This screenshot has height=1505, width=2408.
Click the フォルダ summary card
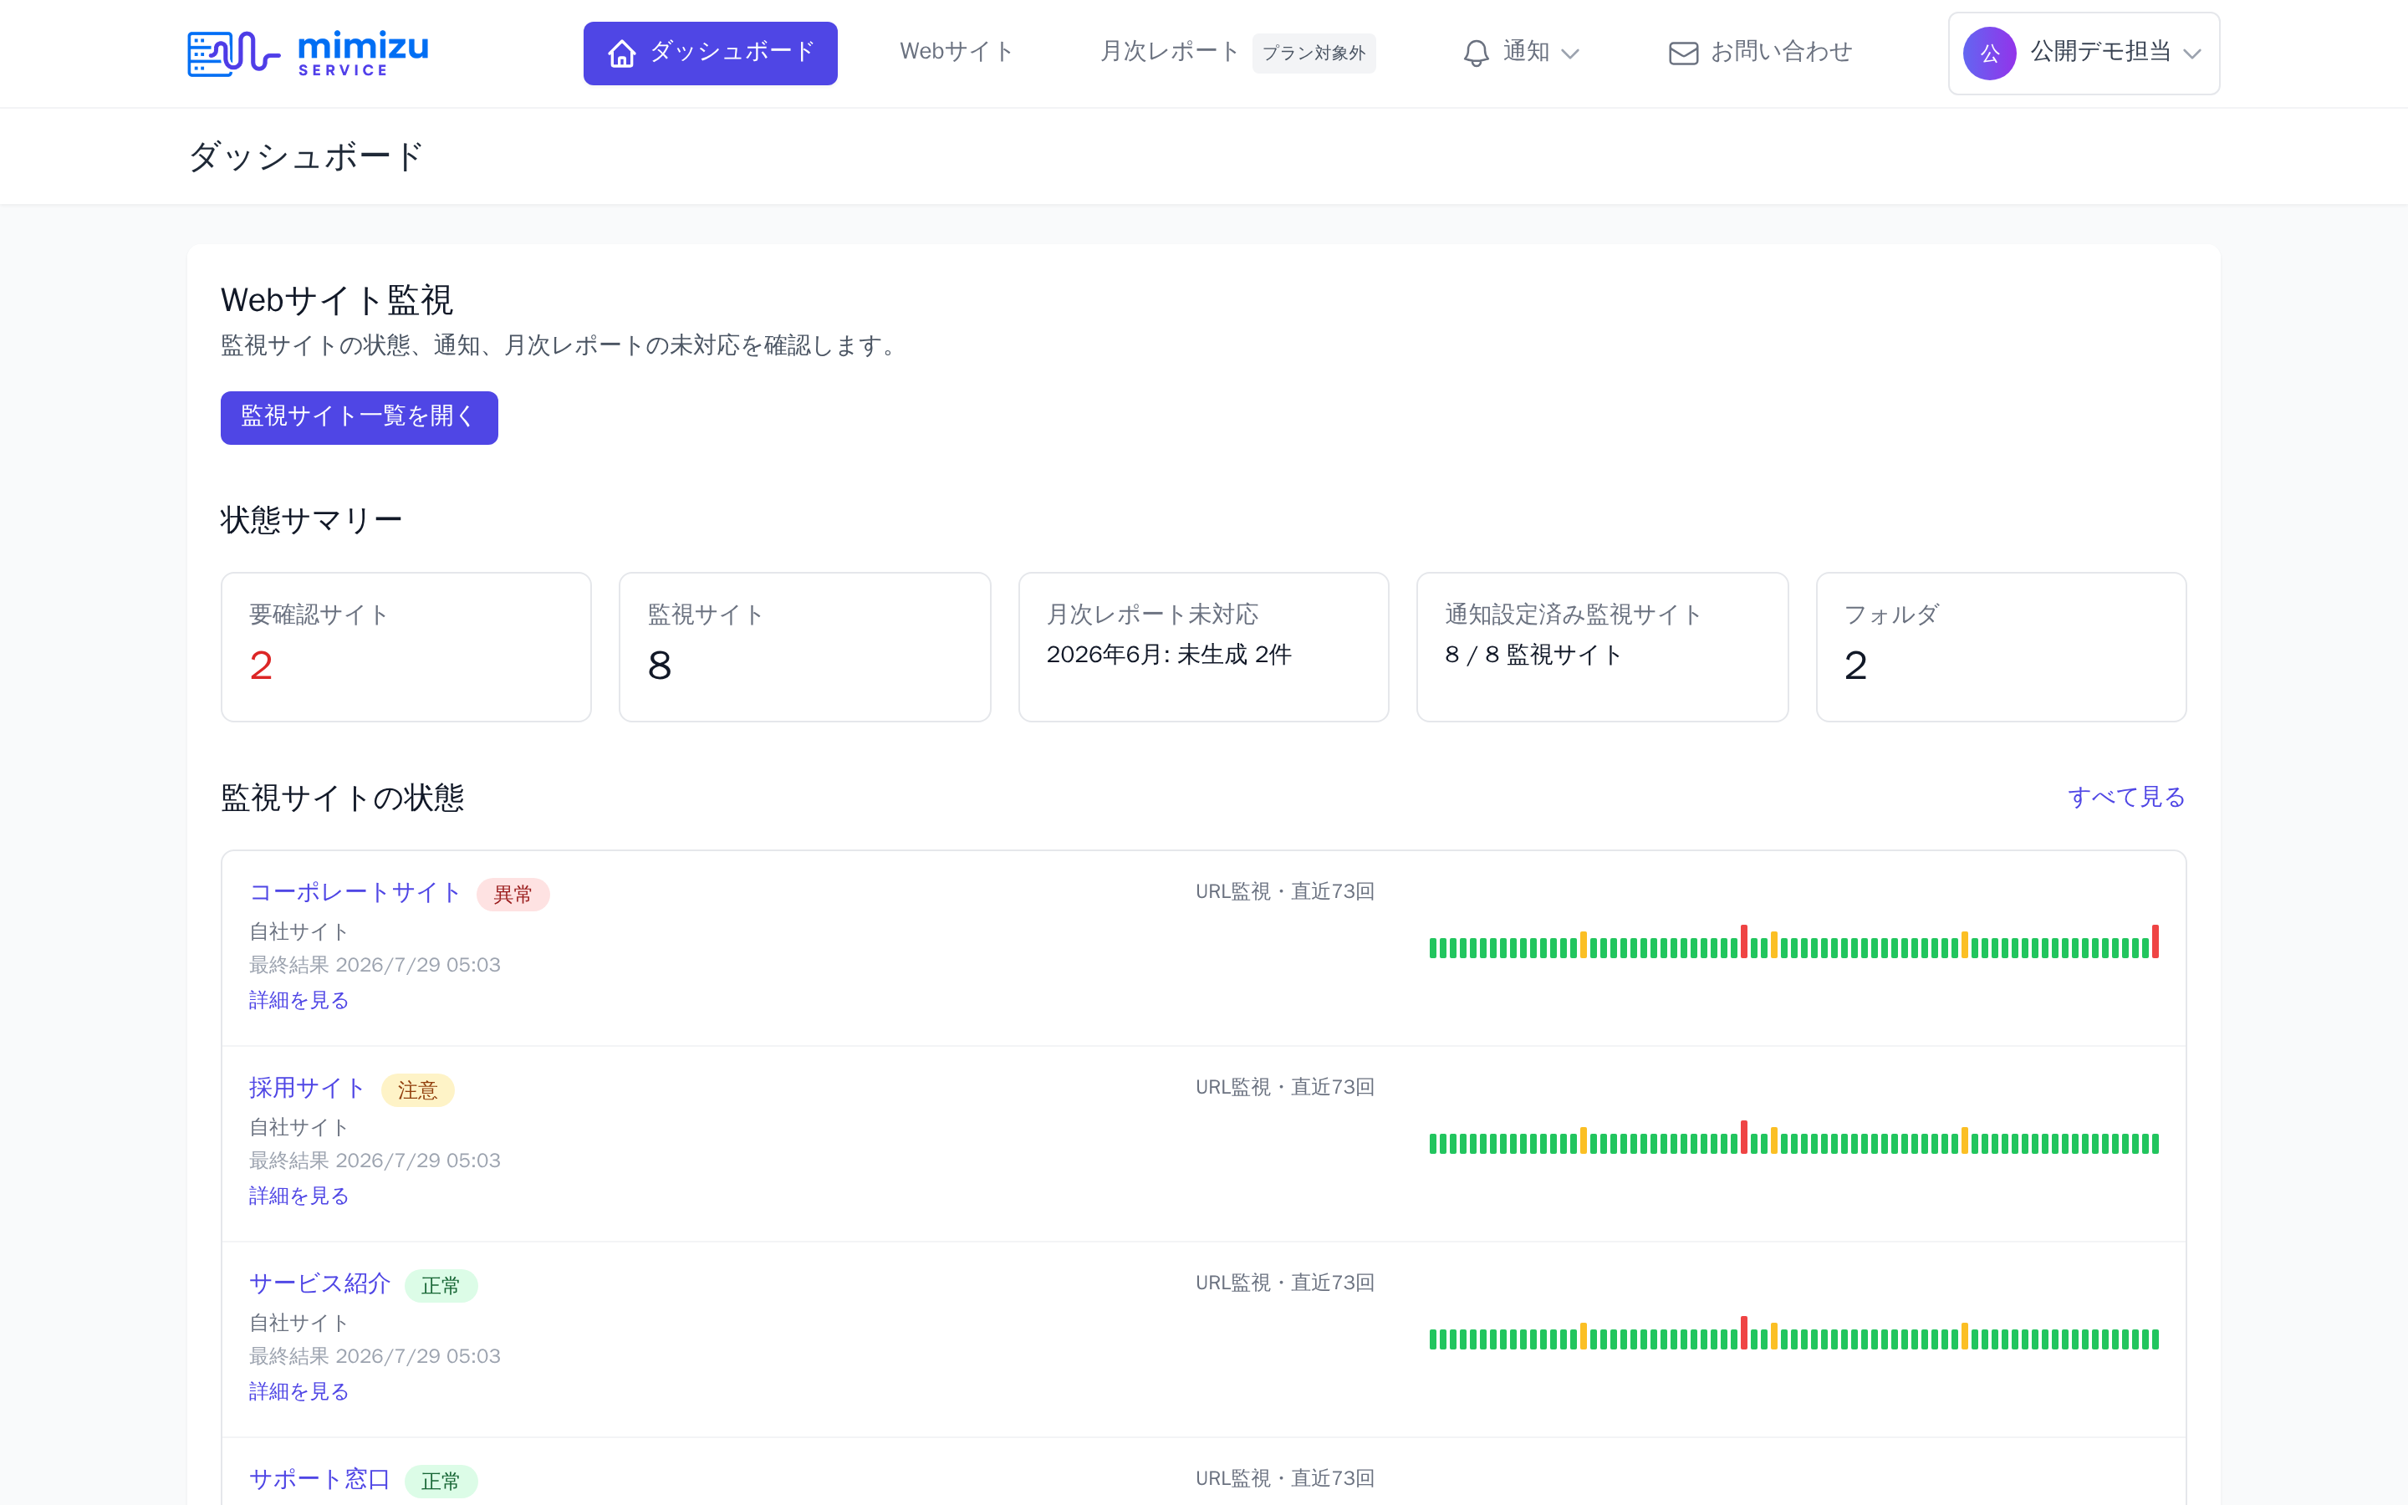pyautogui.click(x=2001, y=647)
